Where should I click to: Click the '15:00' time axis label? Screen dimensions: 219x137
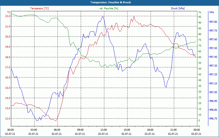[x=127, y=130]
